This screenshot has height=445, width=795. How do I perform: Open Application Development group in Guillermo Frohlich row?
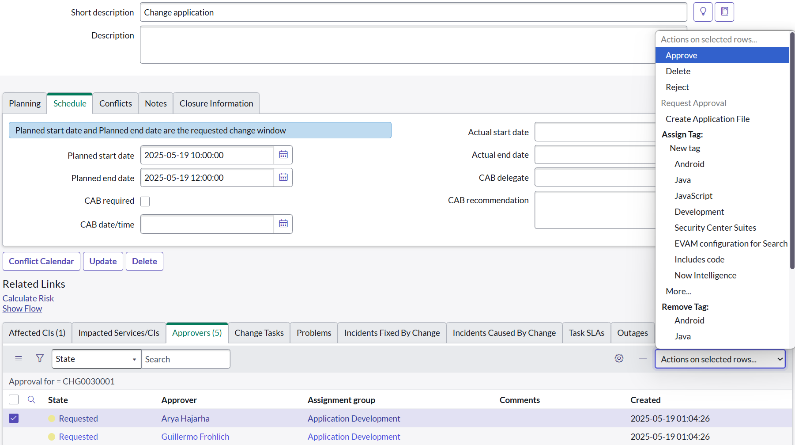coord(354,437)
